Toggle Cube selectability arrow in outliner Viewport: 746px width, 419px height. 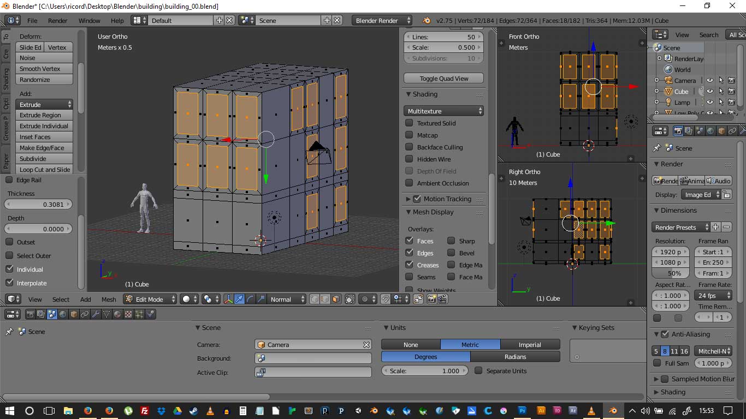721,91
